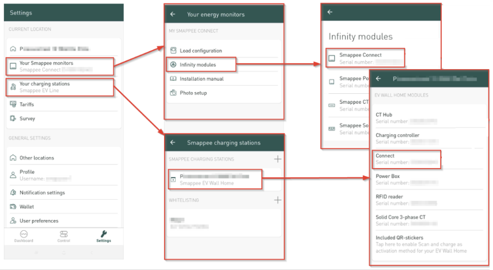
Task: Open Infinity modules in Your energy monitors
Action: tap(201, 64)
